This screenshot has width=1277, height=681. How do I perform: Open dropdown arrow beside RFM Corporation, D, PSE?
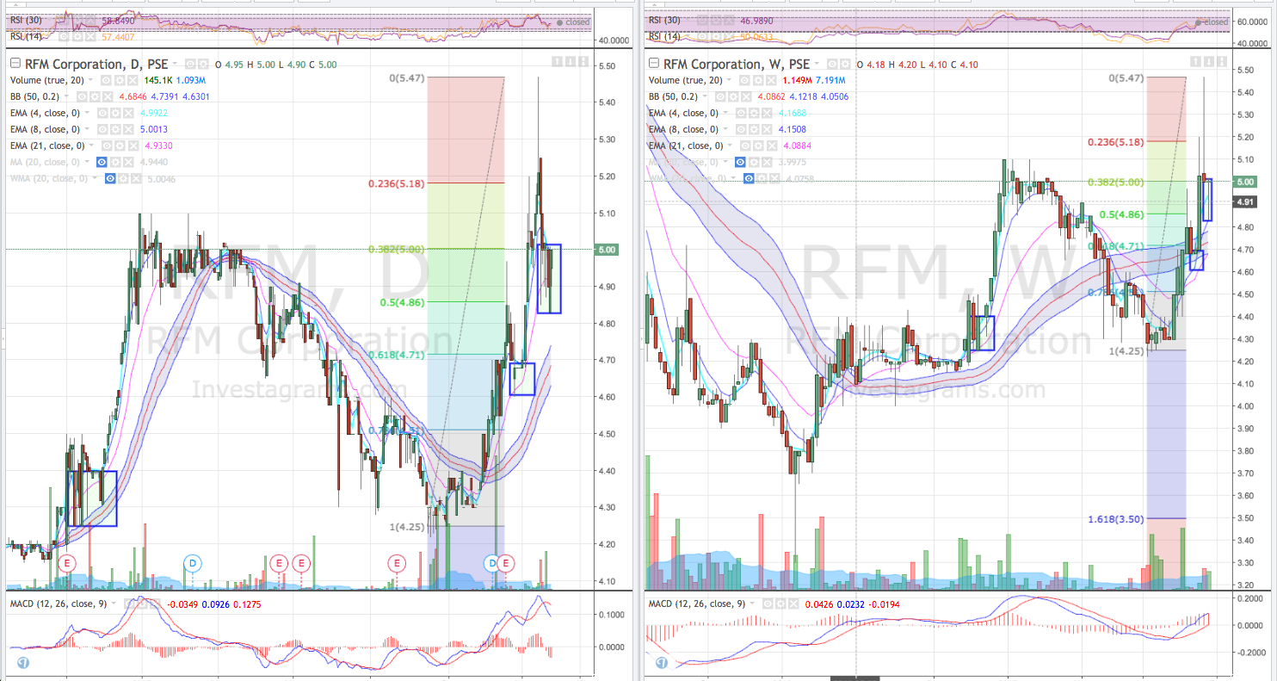[x=175, y=63]
